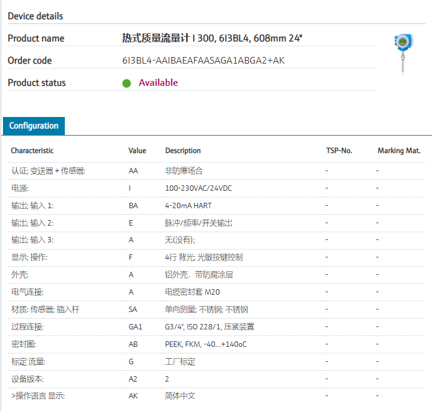This screenshot has height=411, width=432.
Task: Click the Available status text
Action: click(x=158, y=83)
